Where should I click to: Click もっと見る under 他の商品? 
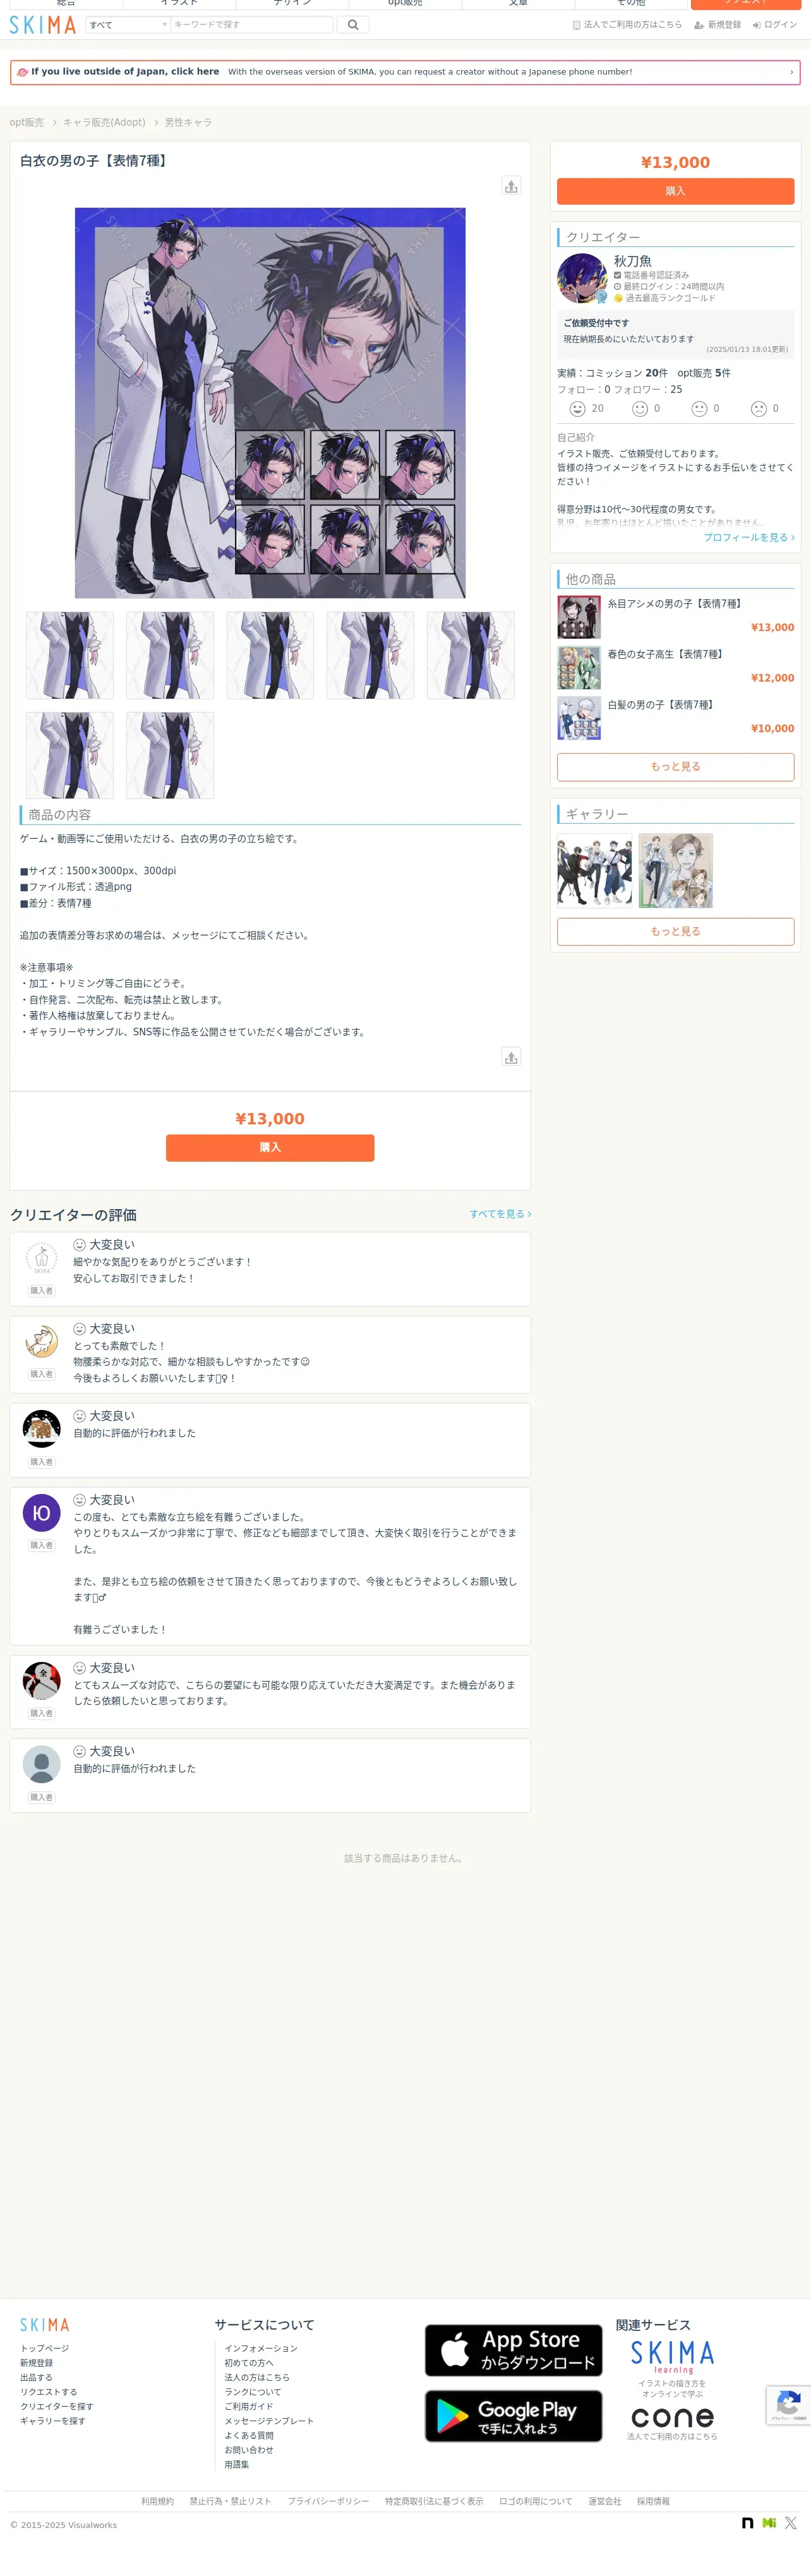(x=675, y=767)
